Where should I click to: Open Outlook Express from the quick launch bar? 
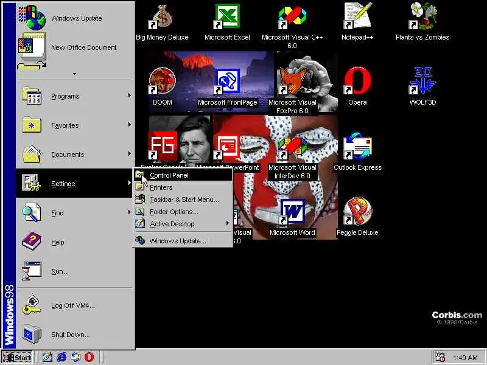click(x=75, y=357)
